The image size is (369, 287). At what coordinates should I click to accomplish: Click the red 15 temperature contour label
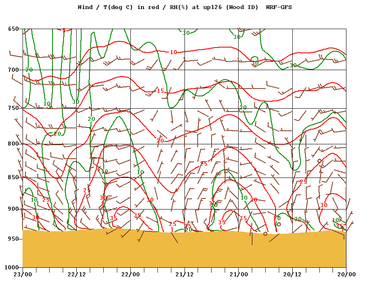coord(160,91)
